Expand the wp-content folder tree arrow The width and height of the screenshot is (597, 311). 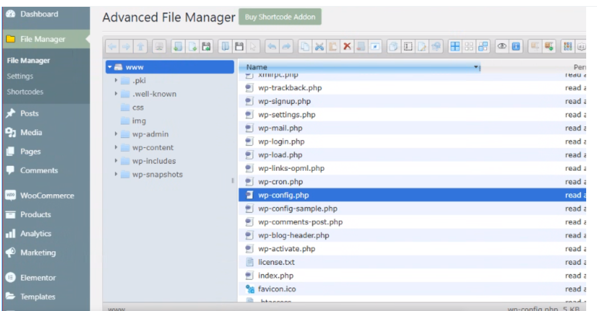pyautogui.click(x=116, y=148)
